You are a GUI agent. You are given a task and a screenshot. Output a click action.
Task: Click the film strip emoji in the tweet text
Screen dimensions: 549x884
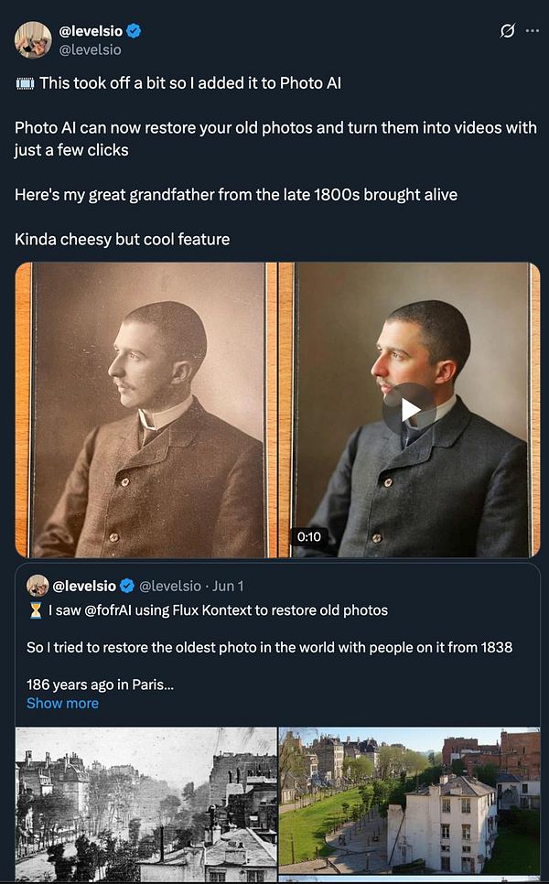point(23,82)
